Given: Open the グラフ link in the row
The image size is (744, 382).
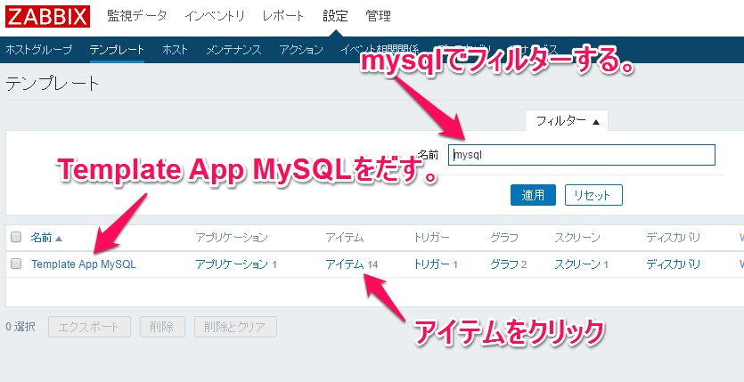Looking at the screenshot, I should click(503, 264).
